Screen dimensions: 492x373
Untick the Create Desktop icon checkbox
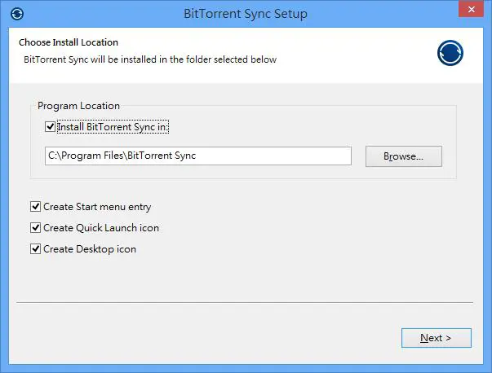(35, 249)
